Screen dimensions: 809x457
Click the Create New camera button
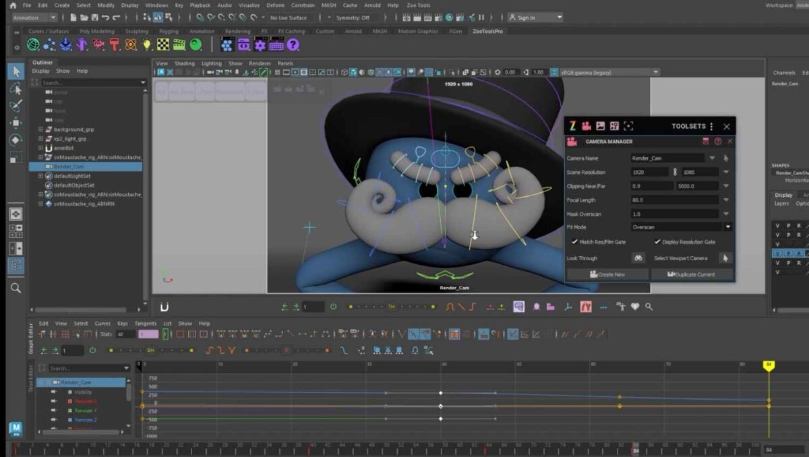[x=607, y=274]
